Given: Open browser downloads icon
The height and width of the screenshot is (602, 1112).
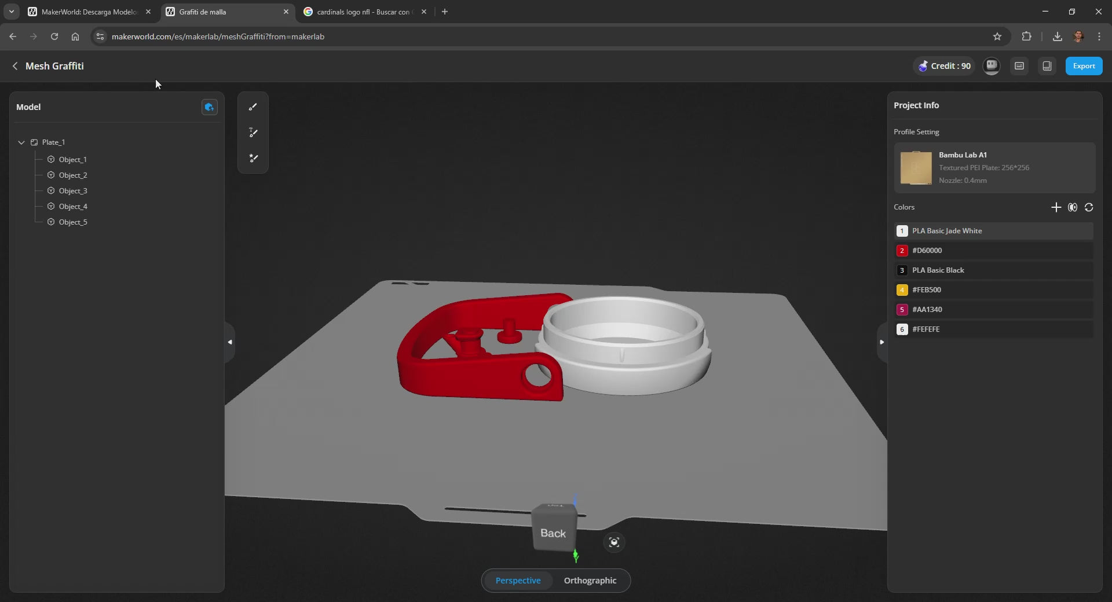Looking at the screenshot, I should coord(1058,36).
